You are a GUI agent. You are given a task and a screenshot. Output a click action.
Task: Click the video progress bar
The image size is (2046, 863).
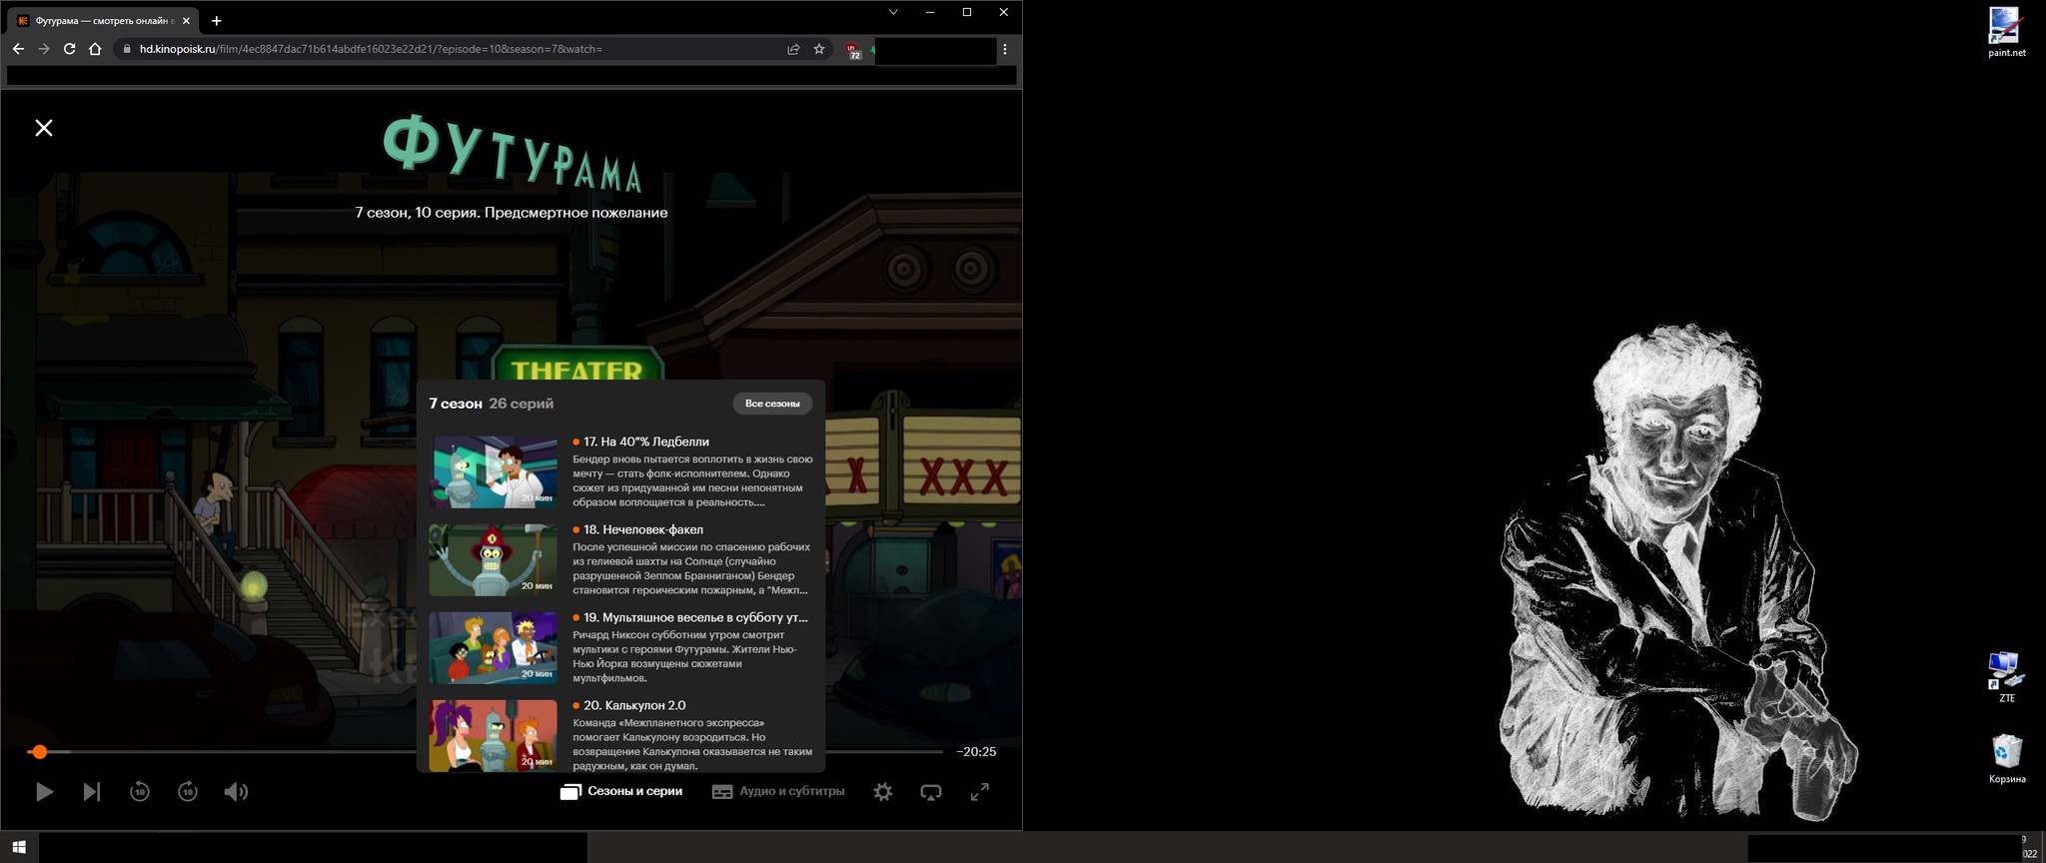point(486,751)
